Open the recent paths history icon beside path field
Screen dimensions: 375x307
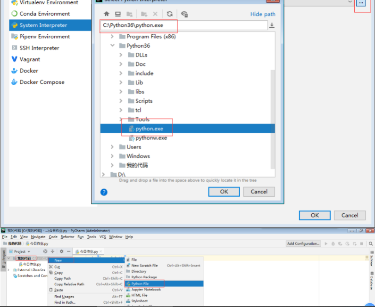point(272,25)
